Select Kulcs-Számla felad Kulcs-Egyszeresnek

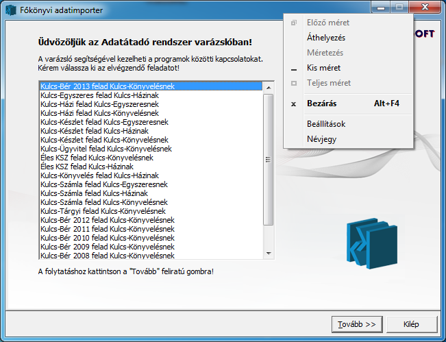[151, 184]
